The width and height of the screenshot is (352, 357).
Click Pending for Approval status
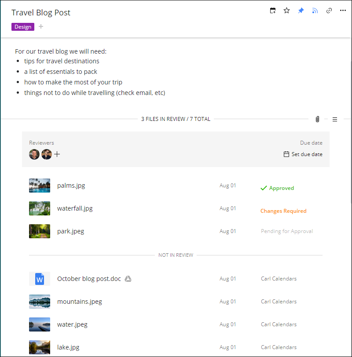pyautogui.click(x=287, y=231)
